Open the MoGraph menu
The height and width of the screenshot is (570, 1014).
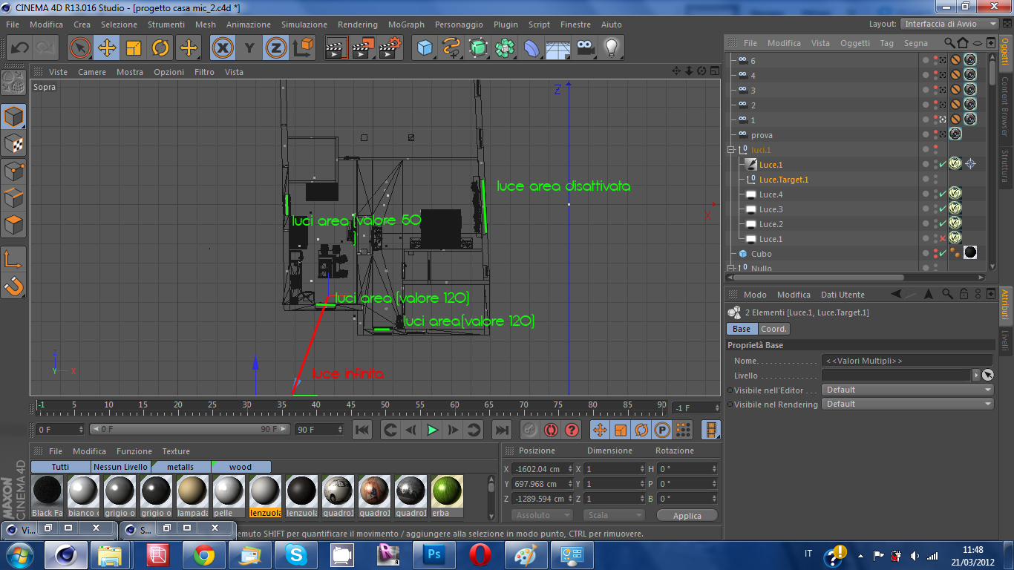click(x=406, y=24)
